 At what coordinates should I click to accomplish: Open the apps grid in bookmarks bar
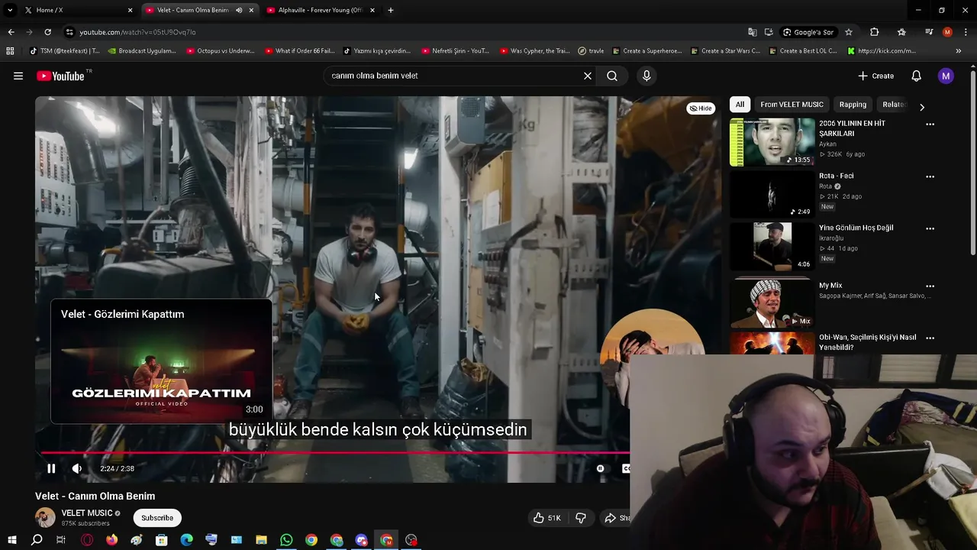click(x=10, y=51)
